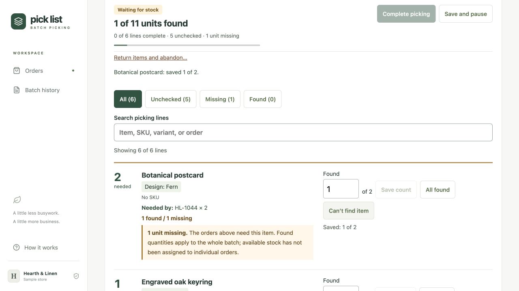Click the 'Saved: 1 of 2' text
The width and height of the screenshot is (519, 291).
pyautogui.click(x=340, y=227)
